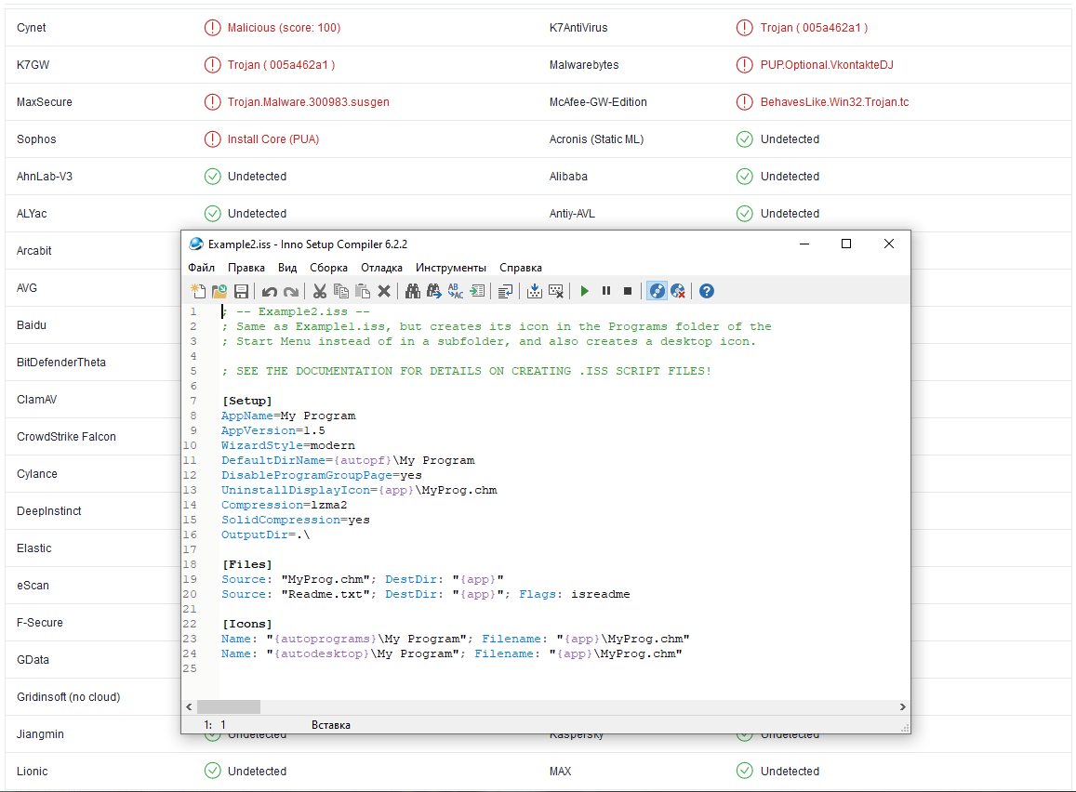Click the SolidCompression=yes line
This screenshot has width=1076, height=792.
pyautogui.click(x=296, y=520)
